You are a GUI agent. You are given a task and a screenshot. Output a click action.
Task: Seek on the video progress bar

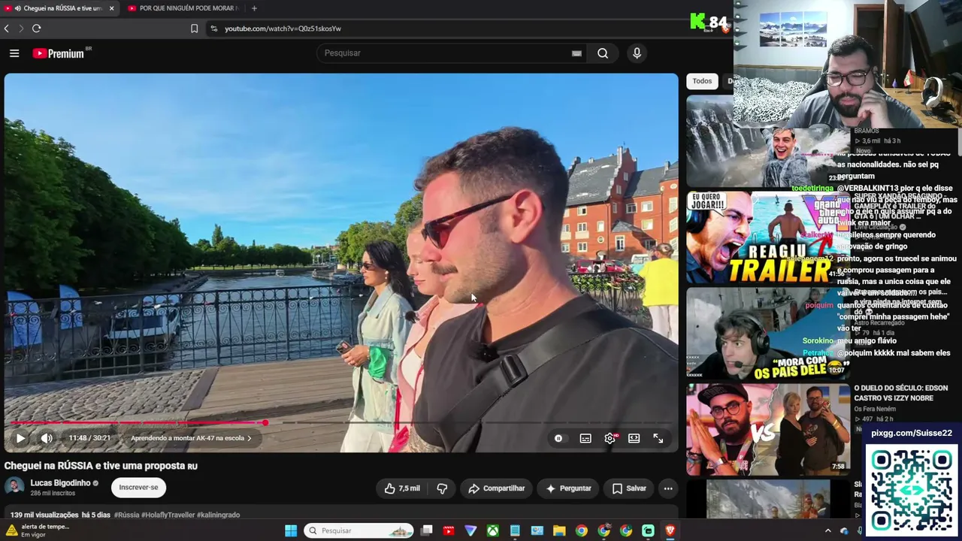[x=341, y=423]
